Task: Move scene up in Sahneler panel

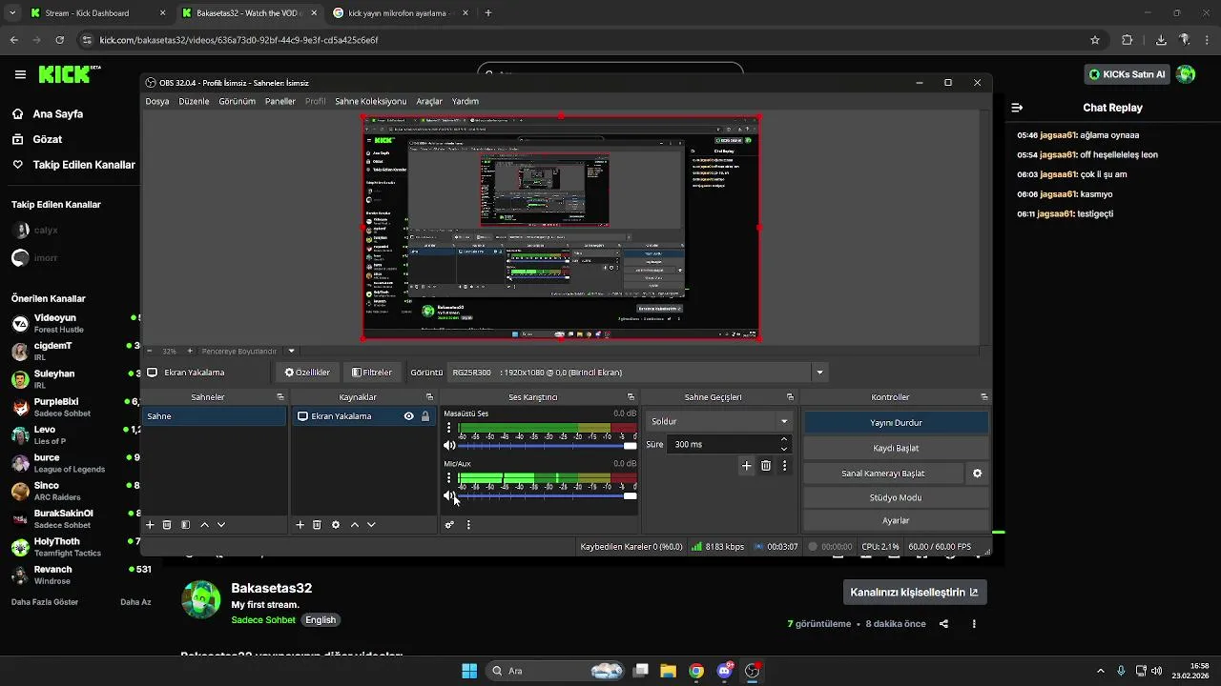Action: click(x=204, y=525)
